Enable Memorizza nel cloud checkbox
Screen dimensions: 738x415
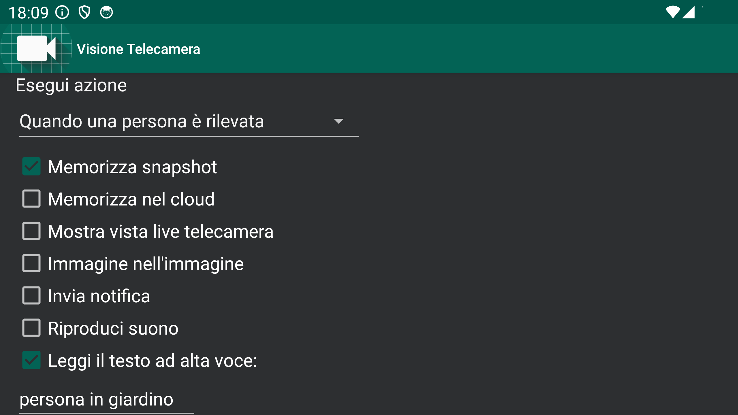coord(31,199)
